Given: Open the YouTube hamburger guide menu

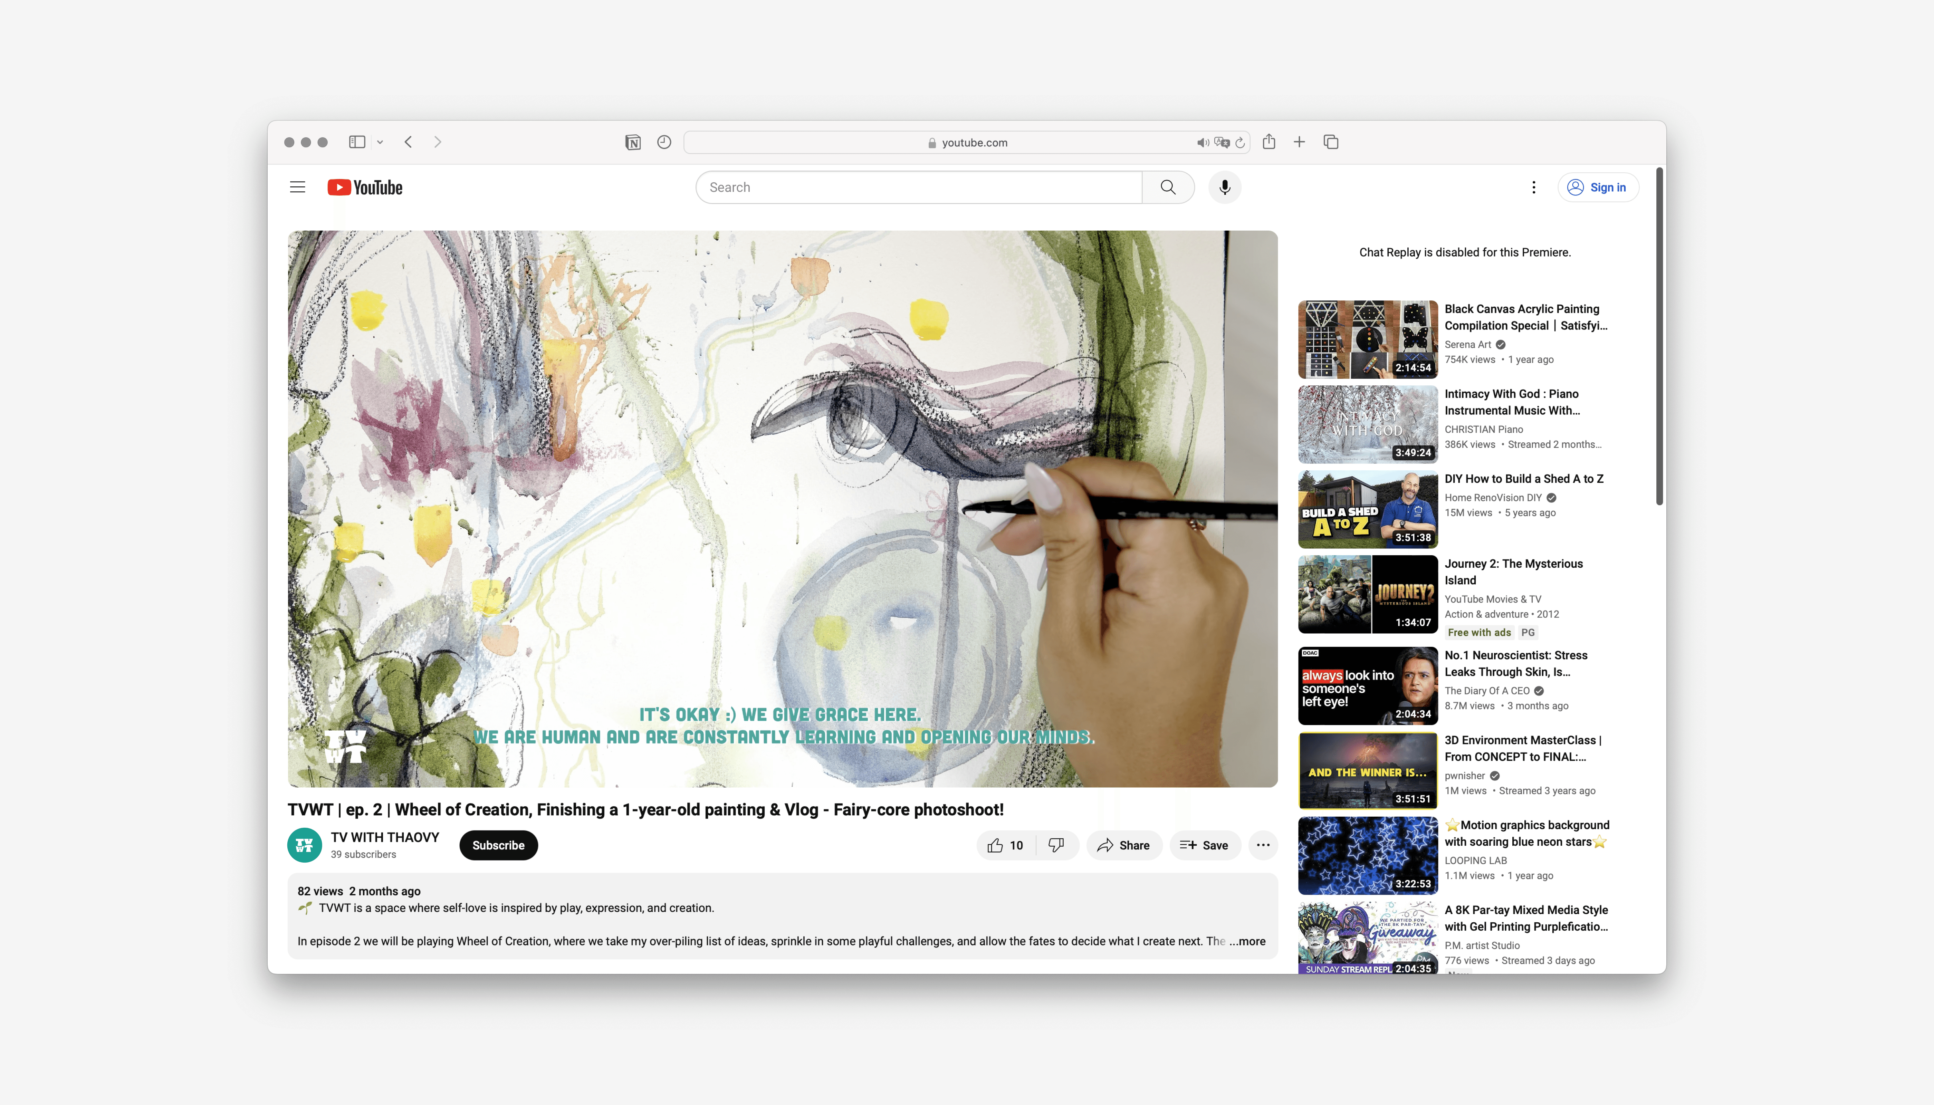Looking at the screenshot, I should 298,188.
